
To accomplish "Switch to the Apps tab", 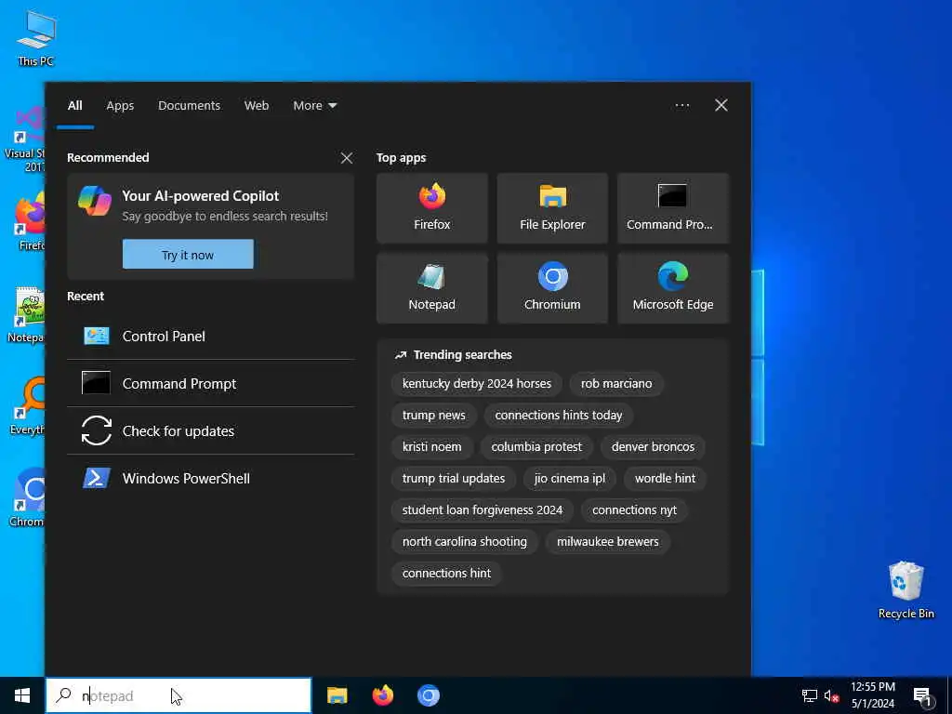I will (120, 106).
